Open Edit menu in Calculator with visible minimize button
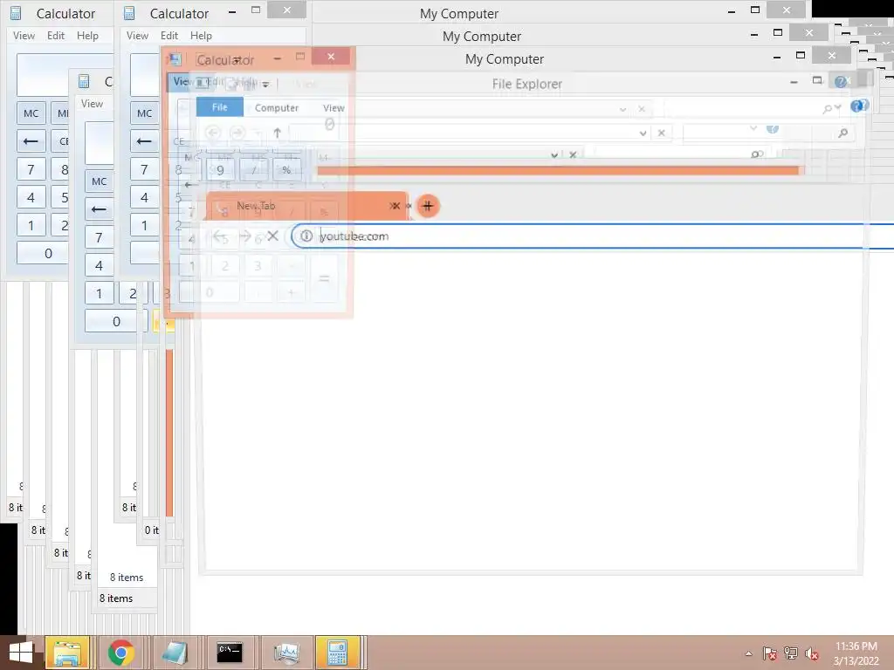The height and width of the screenshot is (670, 894). [x=169, y=35]
